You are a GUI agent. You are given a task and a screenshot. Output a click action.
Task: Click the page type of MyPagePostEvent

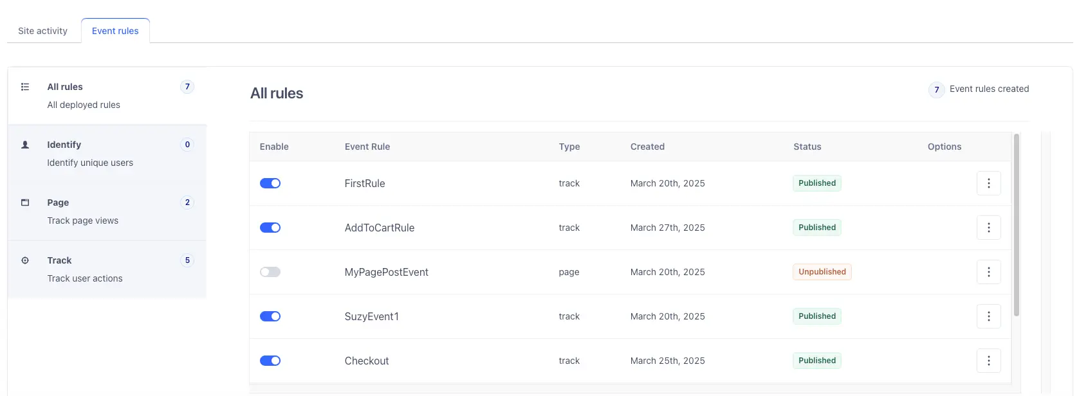click(x=569, y=272)
